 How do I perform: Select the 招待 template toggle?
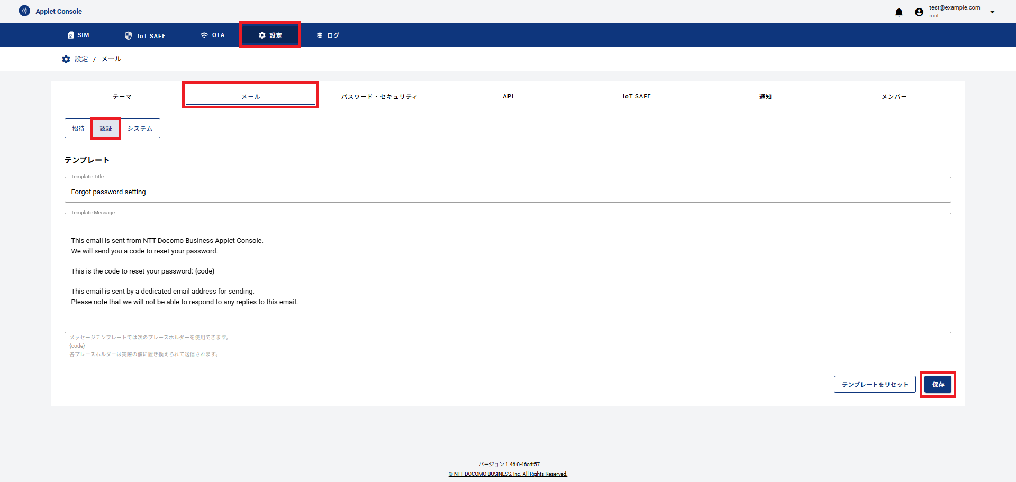78,129
